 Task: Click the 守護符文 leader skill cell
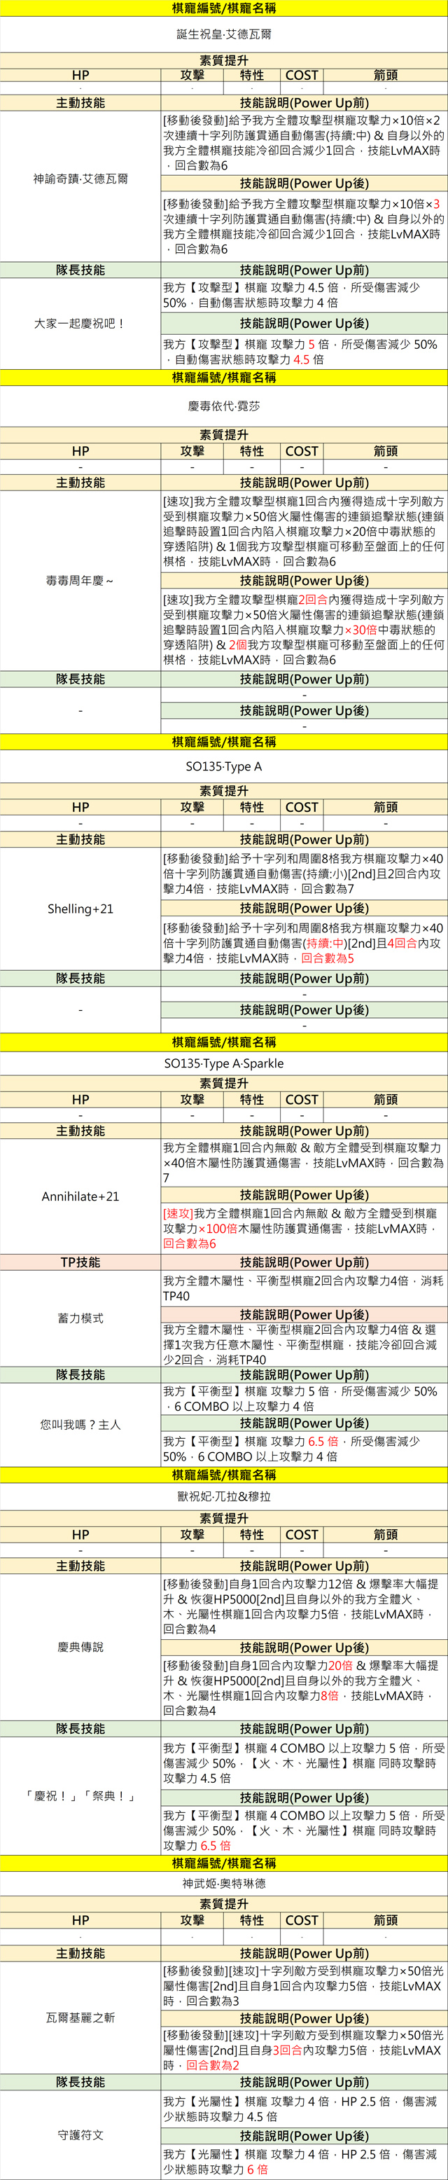[x=80, y=2135]
